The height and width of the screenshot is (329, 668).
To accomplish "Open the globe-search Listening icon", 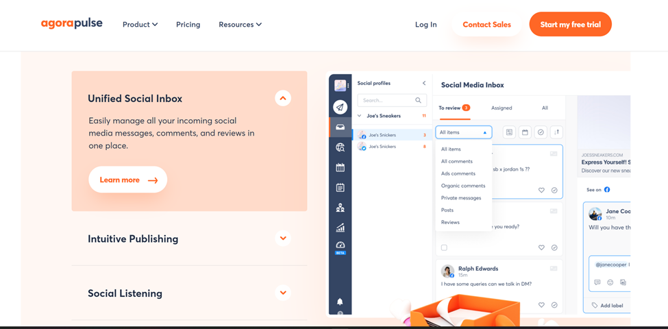I will click(x=340, y=147).
